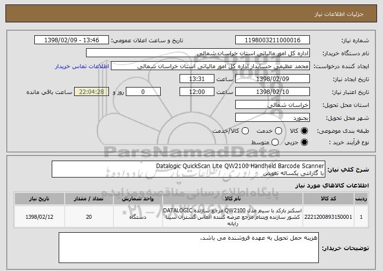Select the کالا/خدمت radio button
Viewport: 383px width, 271px height.
[245, 131]
